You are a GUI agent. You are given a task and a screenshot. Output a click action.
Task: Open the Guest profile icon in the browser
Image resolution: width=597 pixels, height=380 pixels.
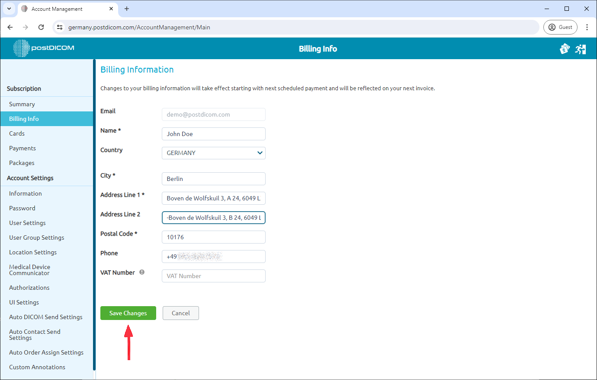point(560,27)
